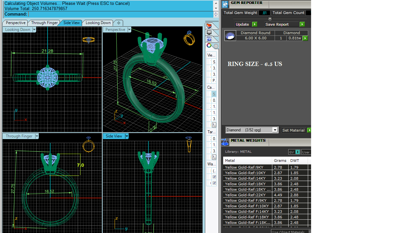Open the Diamond (3.52 spg) material dropdown

click(x=275, y=130)
